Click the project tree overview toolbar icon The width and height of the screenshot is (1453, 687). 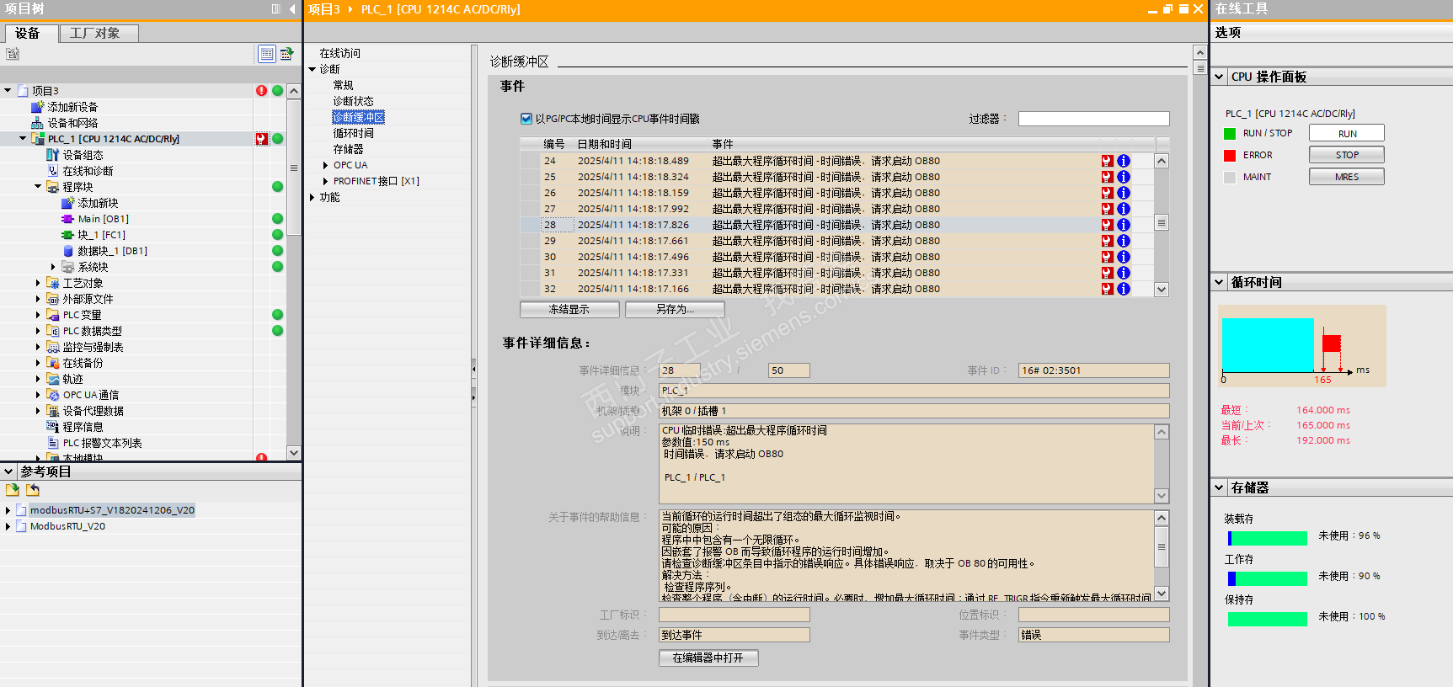286,54
